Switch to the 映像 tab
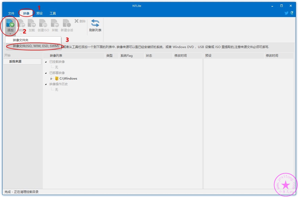This screenshot has width=298, height=197. point(26,13)
